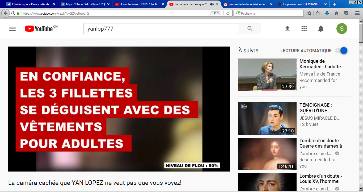Close the Chrétiens pour Démocratie tab
The height and width of the screenshot is (192, 363).
coord(54,4)
